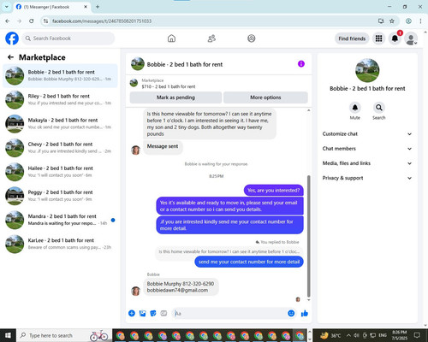428x342 pixels.
Task: Click the Find friends button
Action: (x=352, y=38)
